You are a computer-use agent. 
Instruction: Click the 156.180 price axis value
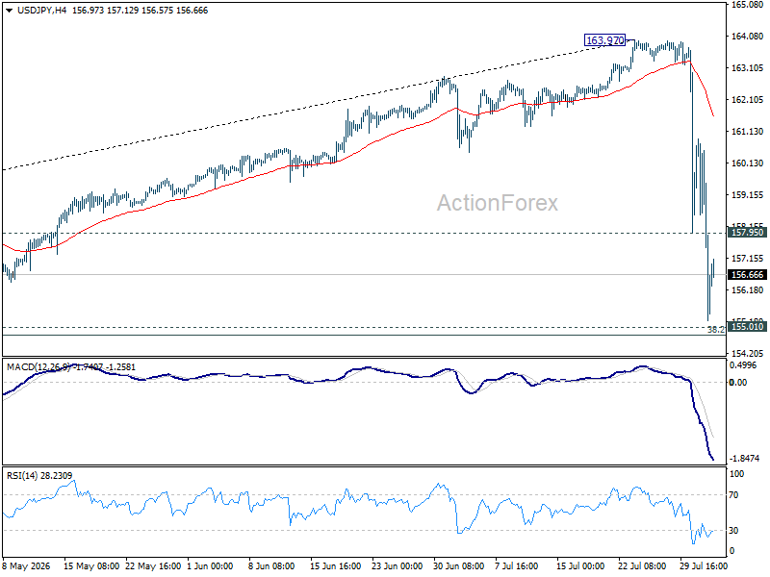tap(747, 290)
